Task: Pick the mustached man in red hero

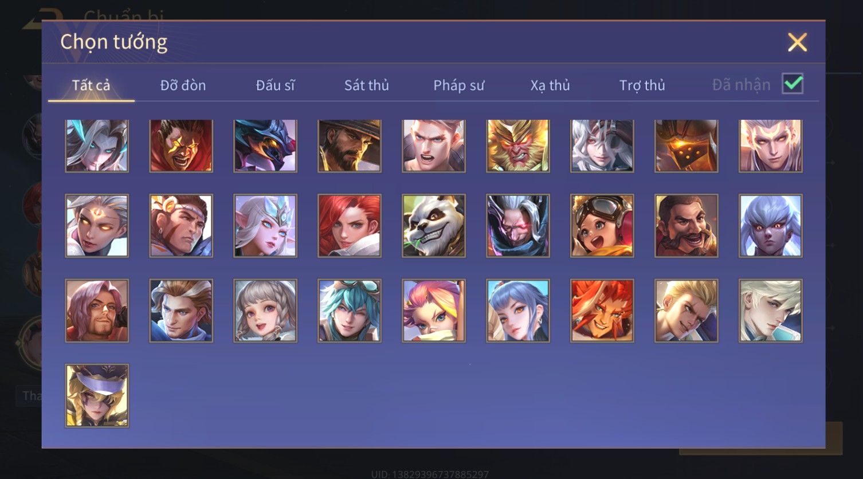Action: point(687,226)
